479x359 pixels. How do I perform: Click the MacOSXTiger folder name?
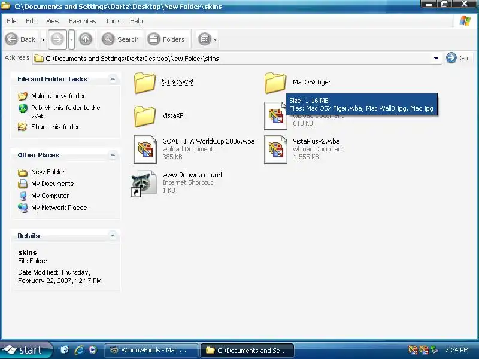click(x=311, y=82)
